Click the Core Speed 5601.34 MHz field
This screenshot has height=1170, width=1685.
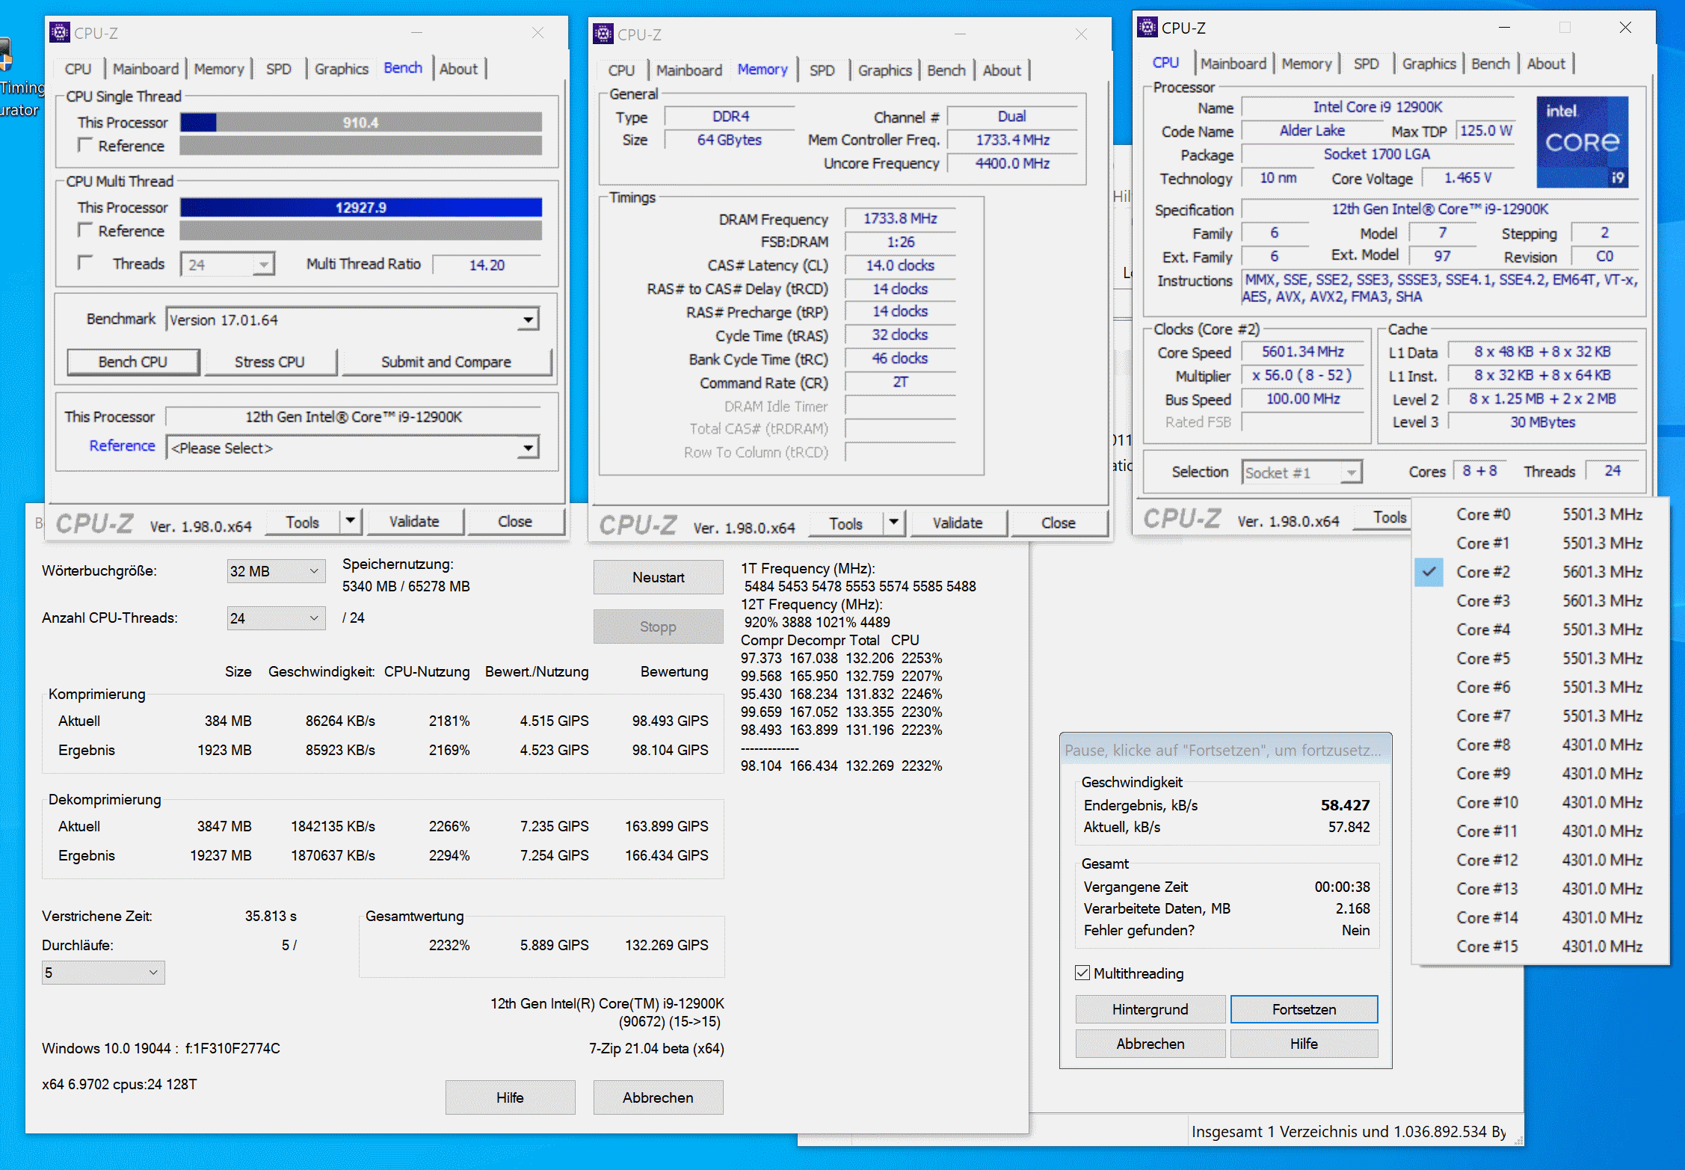(x=1303, y=352)
